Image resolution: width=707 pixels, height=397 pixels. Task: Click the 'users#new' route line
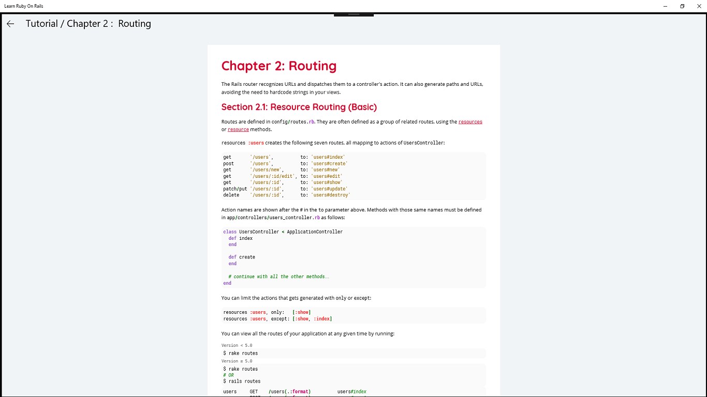pos(282,170)
